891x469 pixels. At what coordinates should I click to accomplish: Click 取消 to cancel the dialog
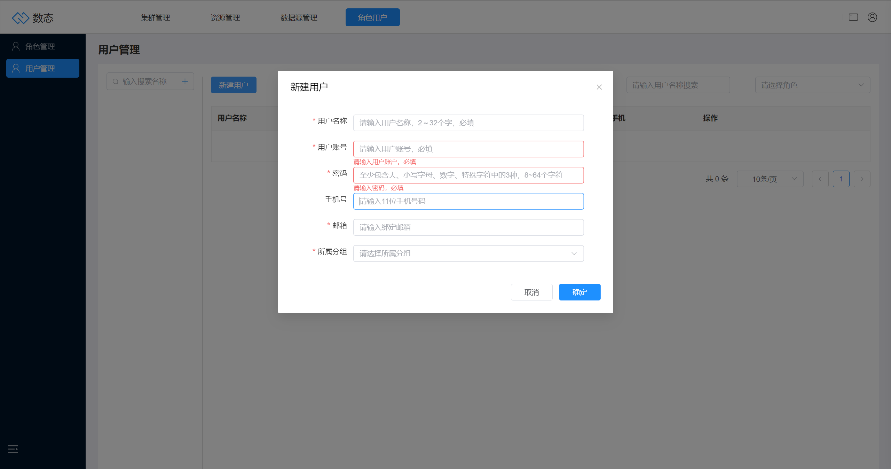(x=531, y=292)
